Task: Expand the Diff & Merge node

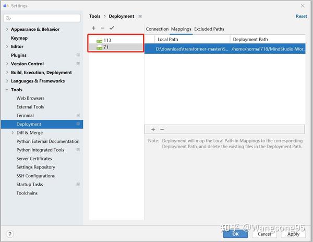Action: pyautogui.click(x=13, y=133)
